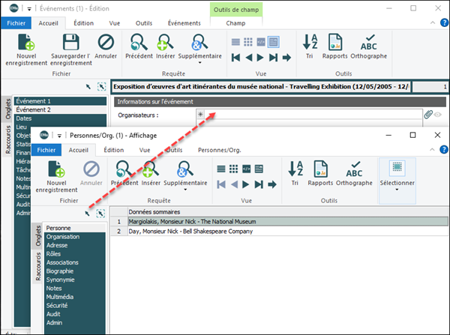
Task: Run Orthographe spell check in Événements ribbon
Action: [368, 42]
